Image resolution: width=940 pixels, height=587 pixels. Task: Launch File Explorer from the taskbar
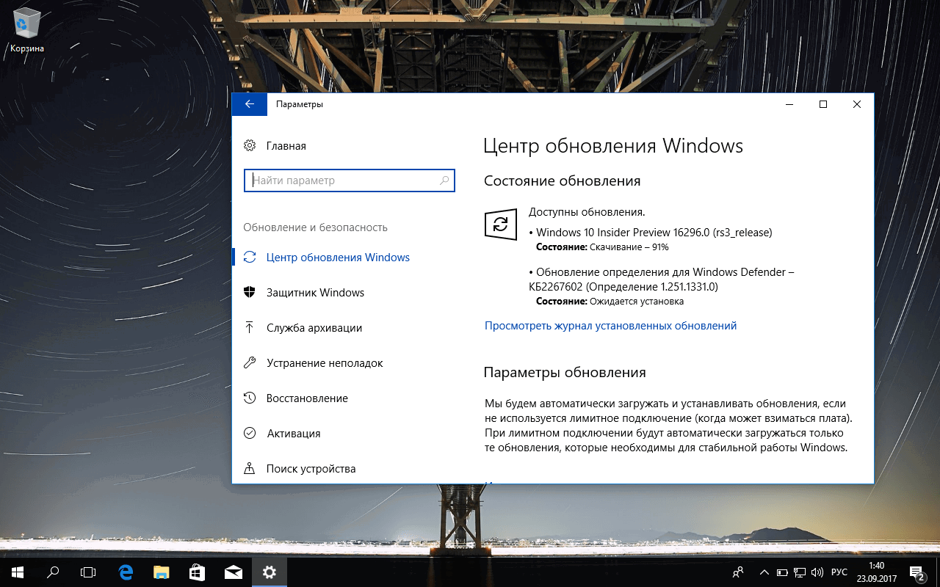tap(161, 572)
